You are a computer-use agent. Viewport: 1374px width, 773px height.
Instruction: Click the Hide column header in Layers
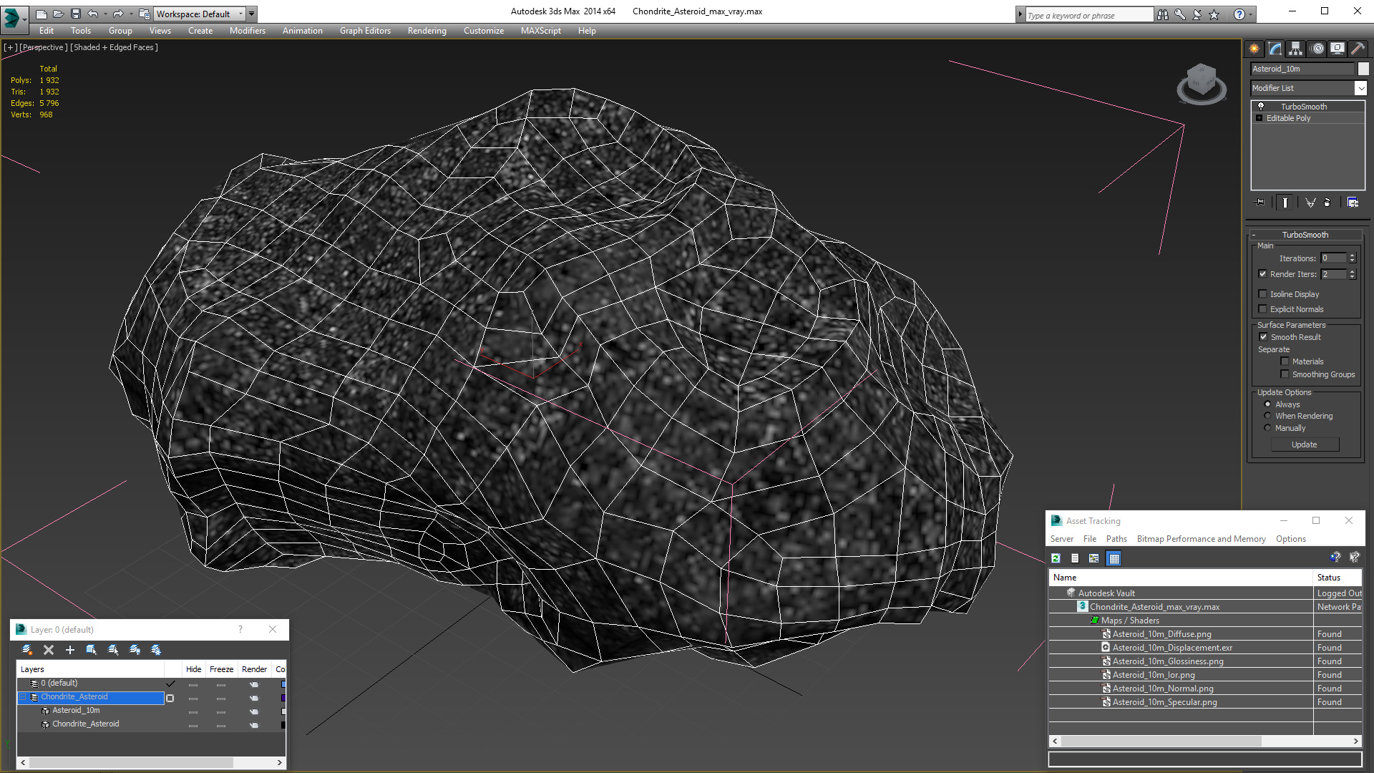(x=194, y=669)
